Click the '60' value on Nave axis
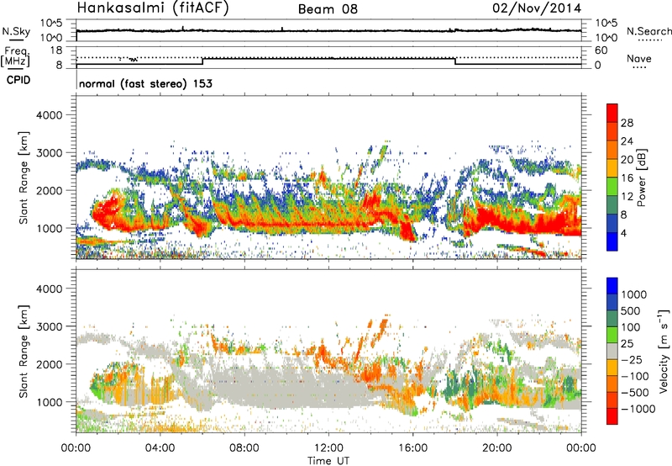Viewport: 672px width, 466px height. coord(601,50)
